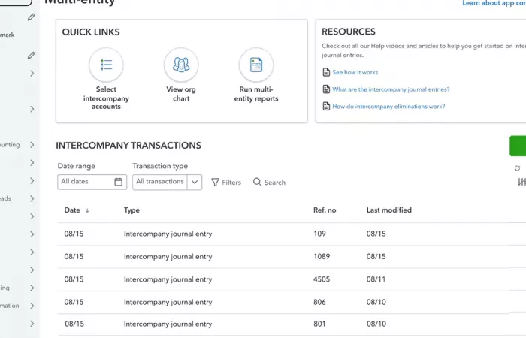Select the journal entry with ref 801

(292, 324)
